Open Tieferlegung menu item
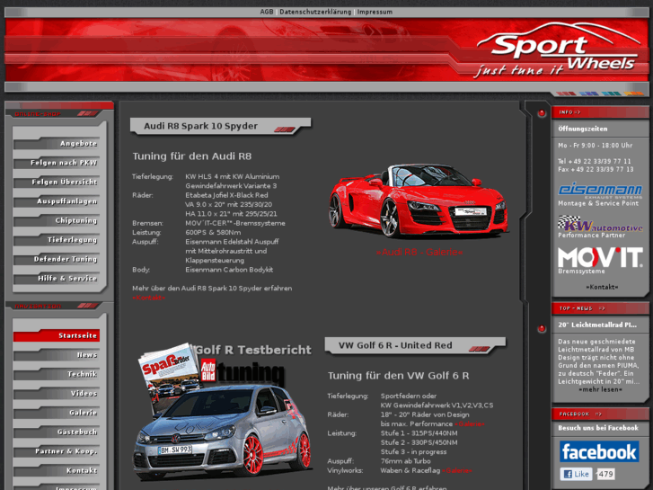This screenshot has width=653, height=490. (57, 240)
